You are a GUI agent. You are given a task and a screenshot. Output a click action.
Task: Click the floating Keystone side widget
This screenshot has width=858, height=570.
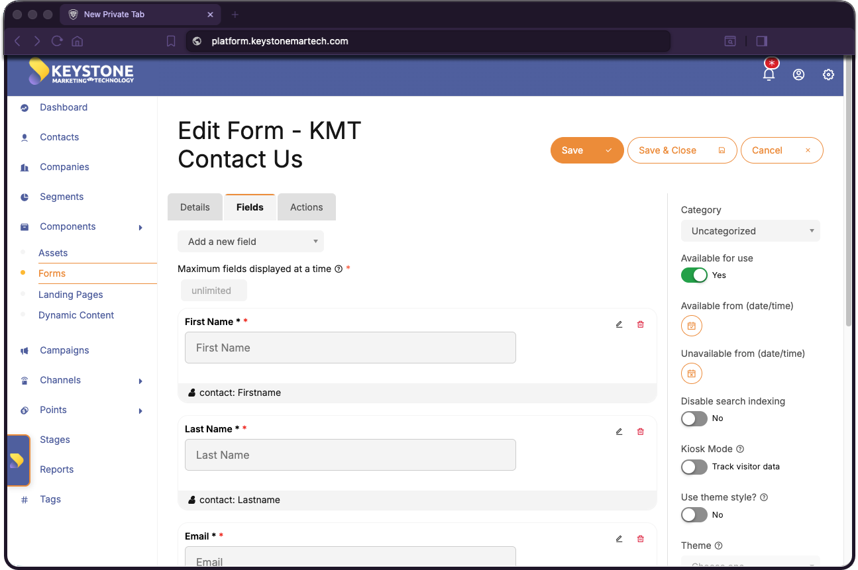click(18, 460)
